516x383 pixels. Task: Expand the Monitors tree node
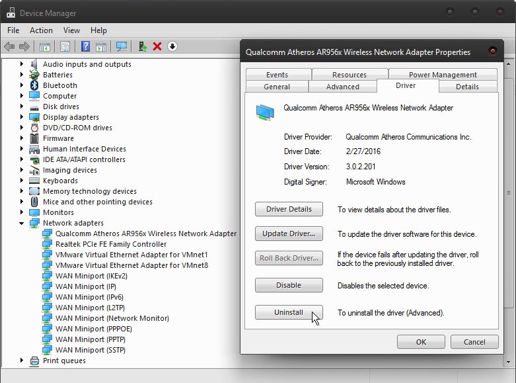(22, 212)
